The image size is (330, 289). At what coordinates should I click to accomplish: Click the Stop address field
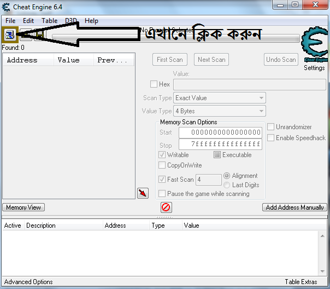point(220,144)
